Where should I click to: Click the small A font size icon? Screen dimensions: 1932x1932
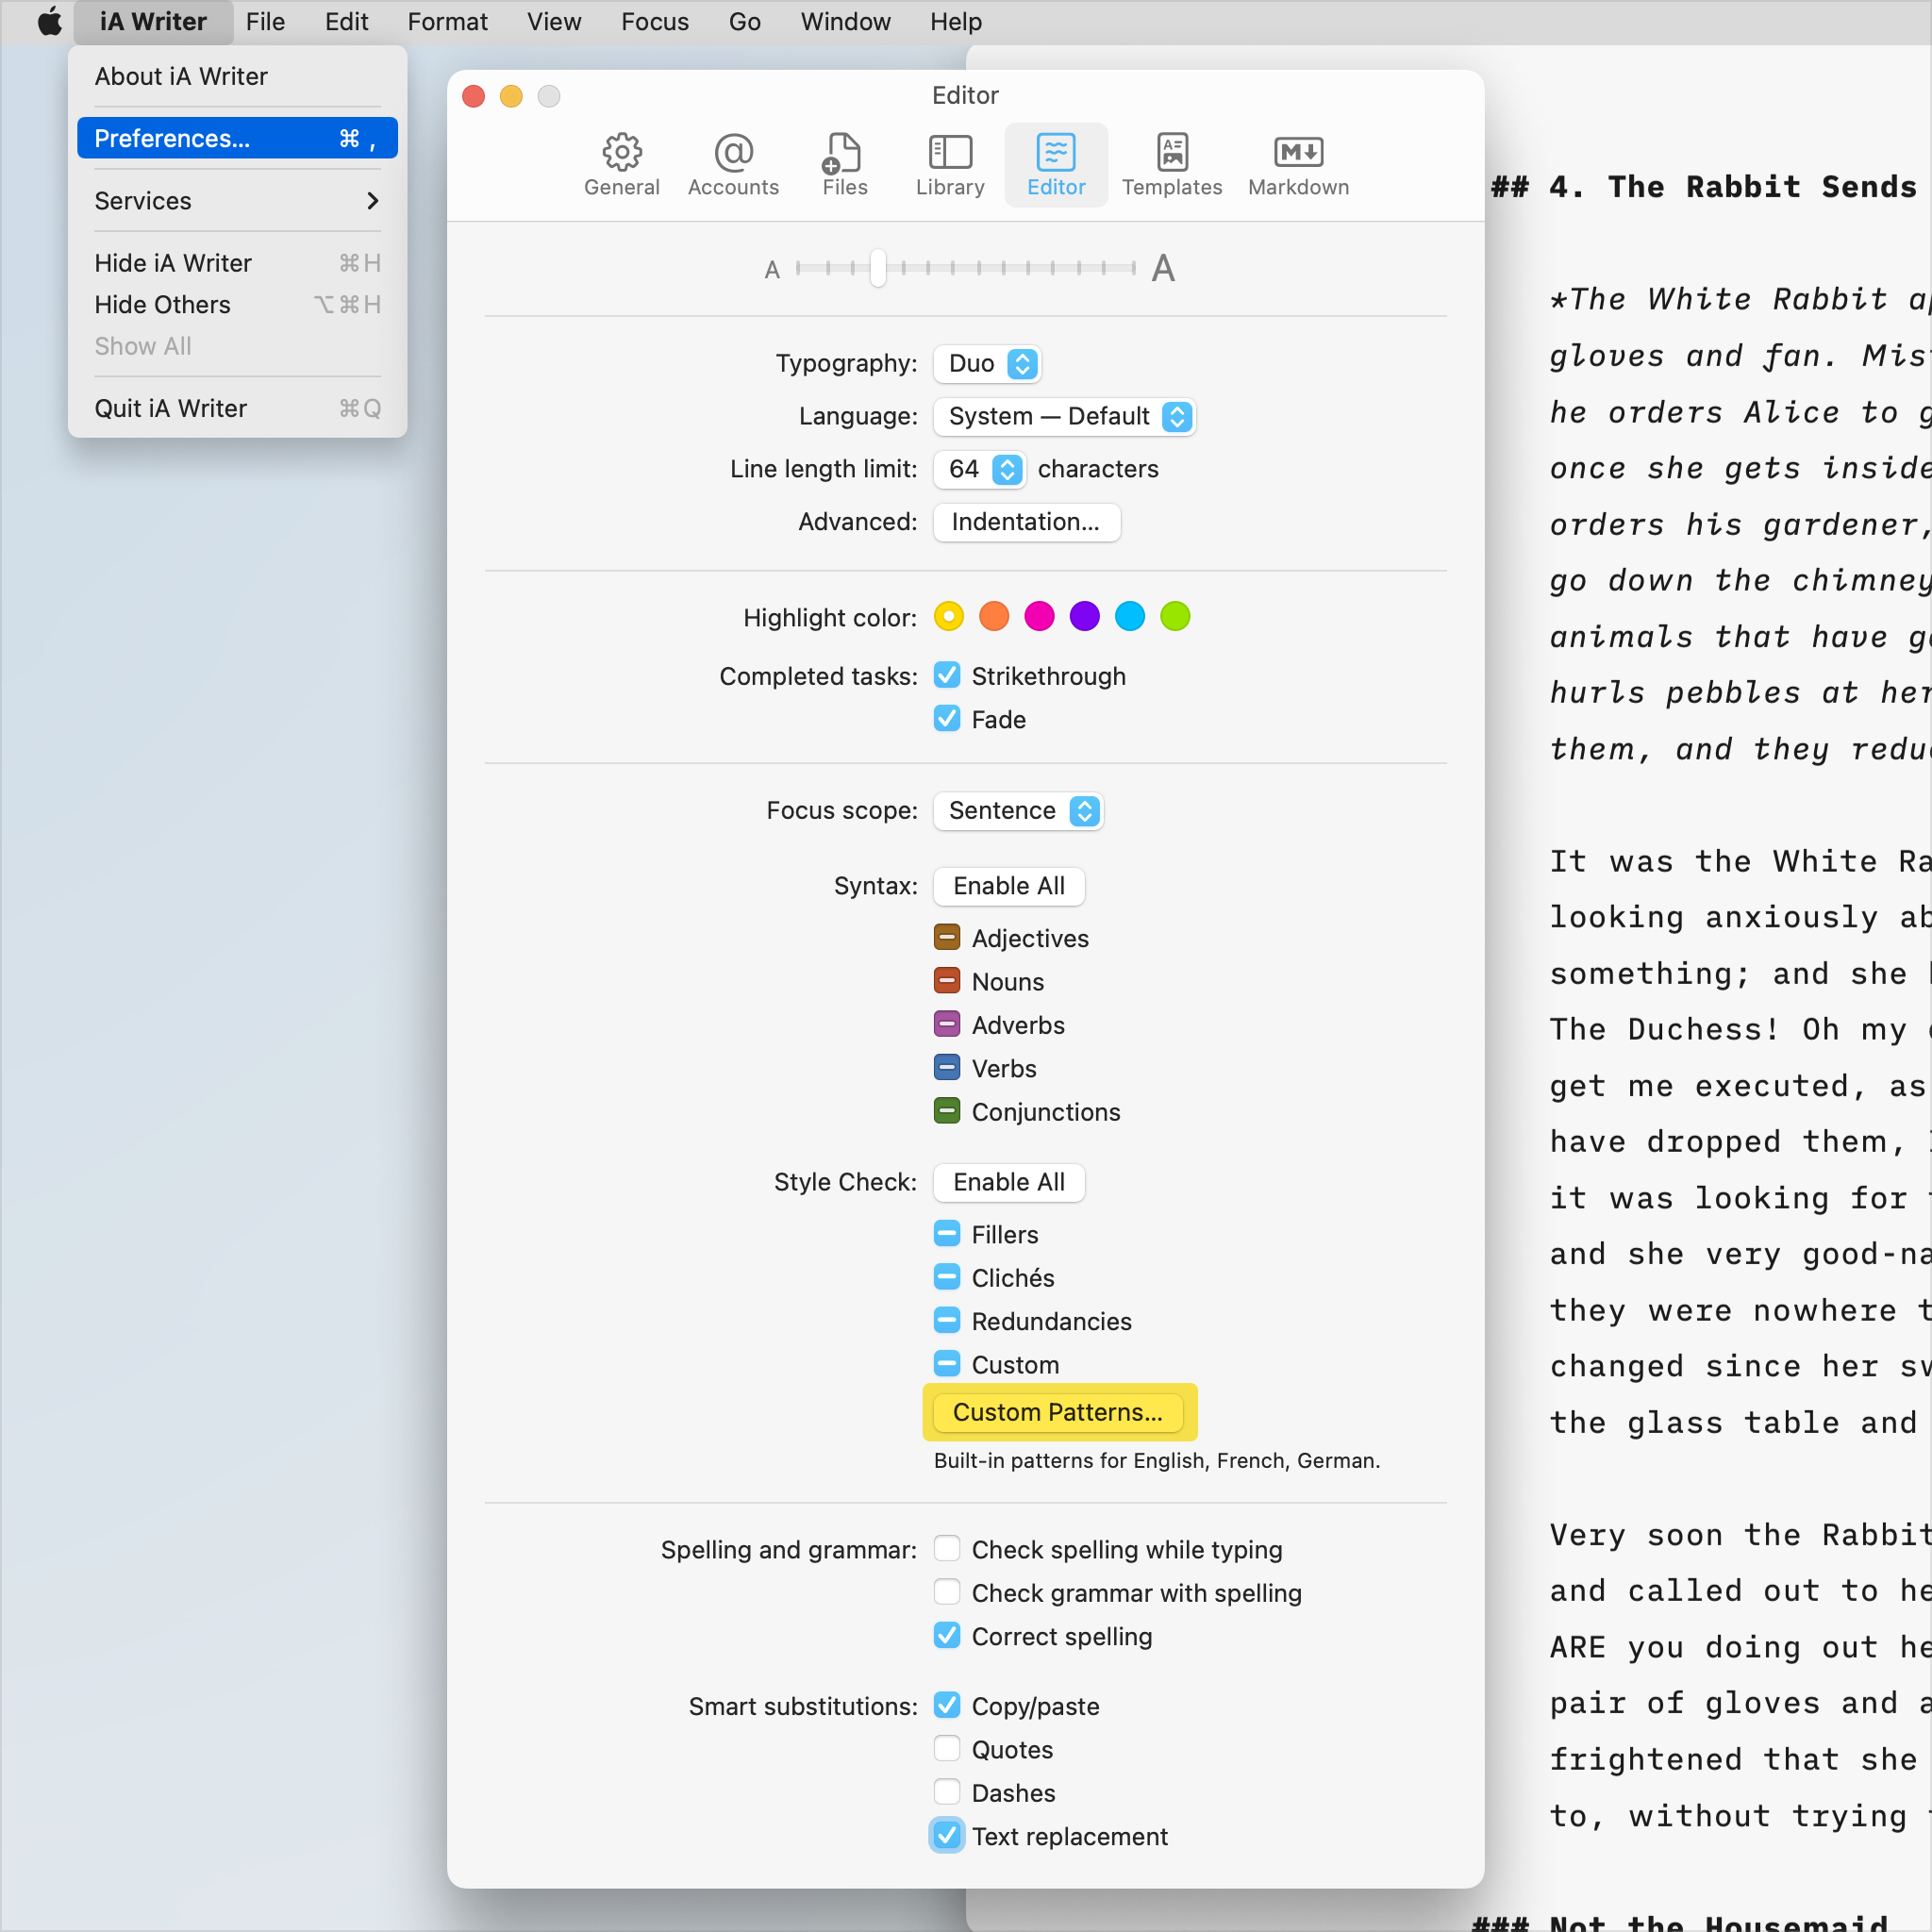[x=772, y=269]
